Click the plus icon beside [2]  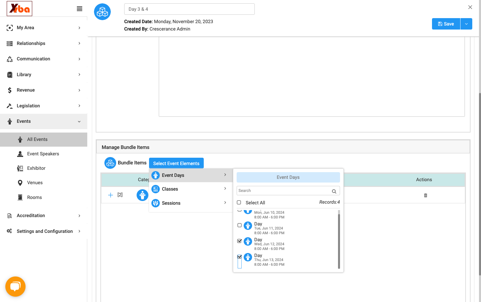[110, 195]
